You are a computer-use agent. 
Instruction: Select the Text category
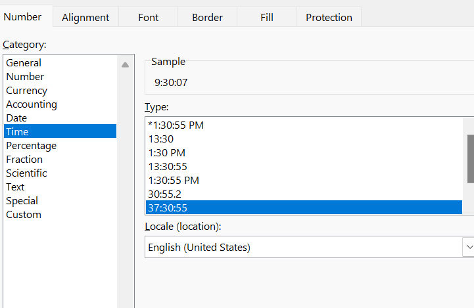click(x=60, y=187)
